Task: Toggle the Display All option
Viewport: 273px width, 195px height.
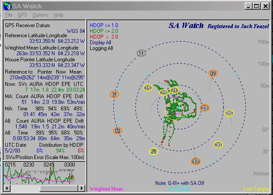Action: (x=100, y=43)
